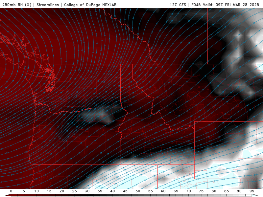This screenshot has height=197, width=263.
Task: Click the "95" colorbar scale label
Action: [252, 191]
